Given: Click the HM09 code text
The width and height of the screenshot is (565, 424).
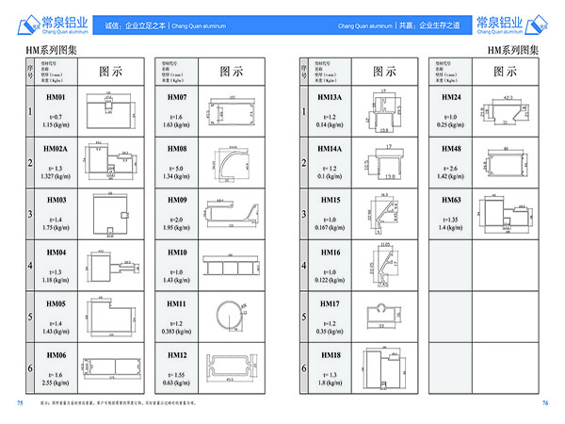Looking at the screenshot, I should 177,200.
